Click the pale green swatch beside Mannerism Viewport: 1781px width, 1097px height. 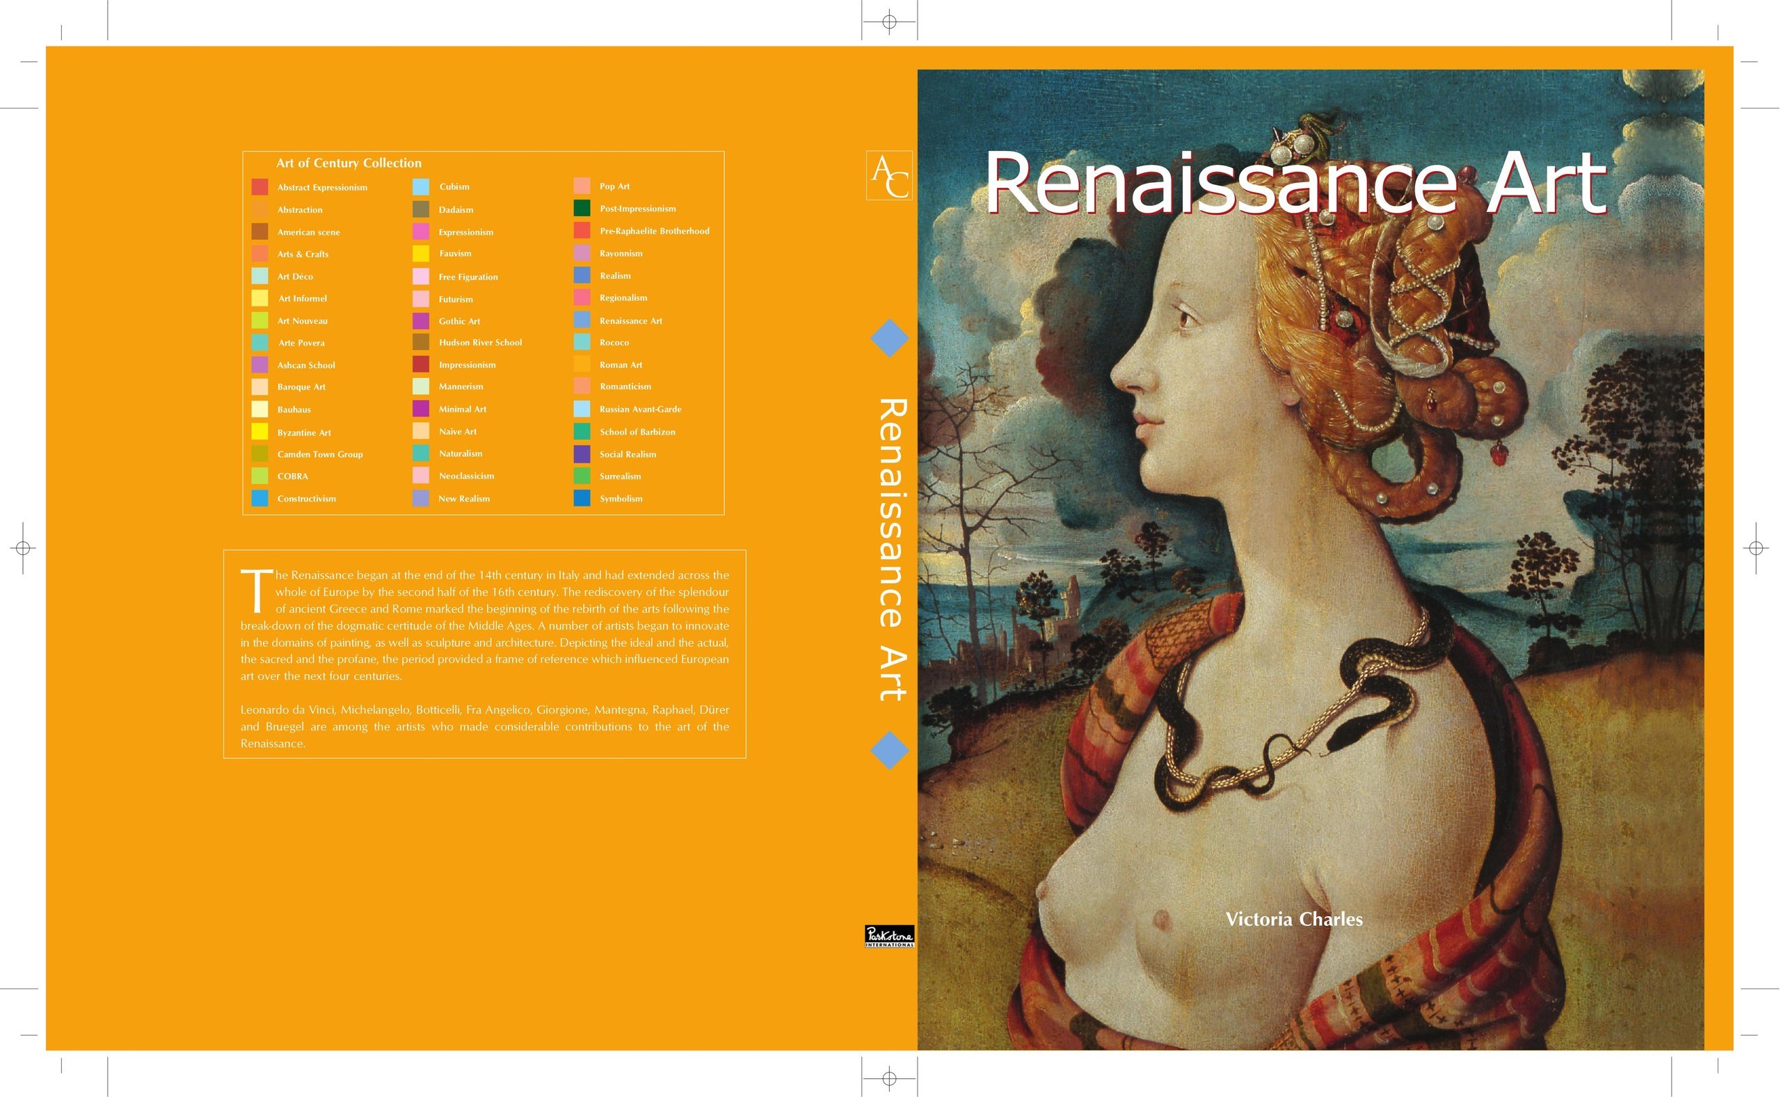click(421, 386)
